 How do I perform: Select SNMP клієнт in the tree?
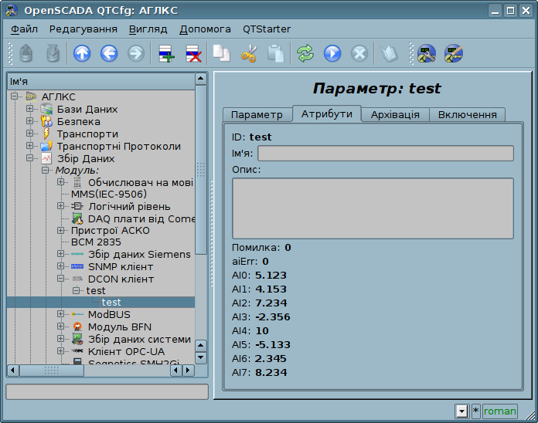[x=121, y=266]
